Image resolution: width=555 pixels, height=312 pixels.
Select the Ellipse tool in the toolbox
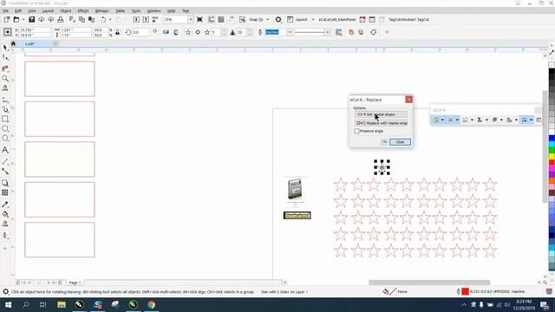coord(5,128)
